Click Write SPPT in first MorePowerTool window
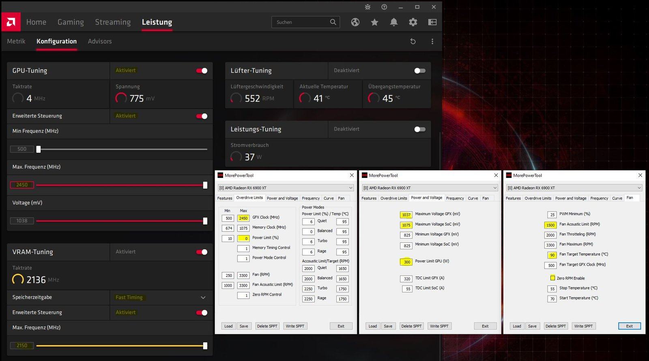The height and width of the screenshot is (361, 649). [x=295, y=326]
